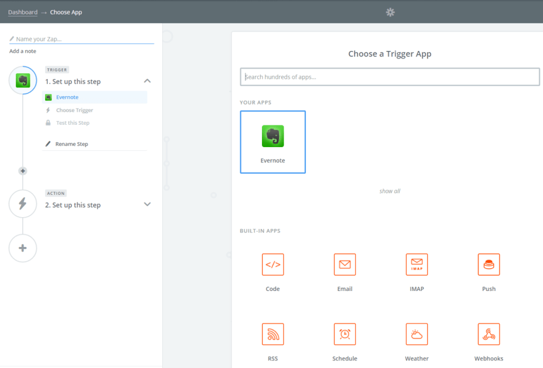Click the Schedule label text
This screenshot has height=368, width=543.
[x=345, y=358]
